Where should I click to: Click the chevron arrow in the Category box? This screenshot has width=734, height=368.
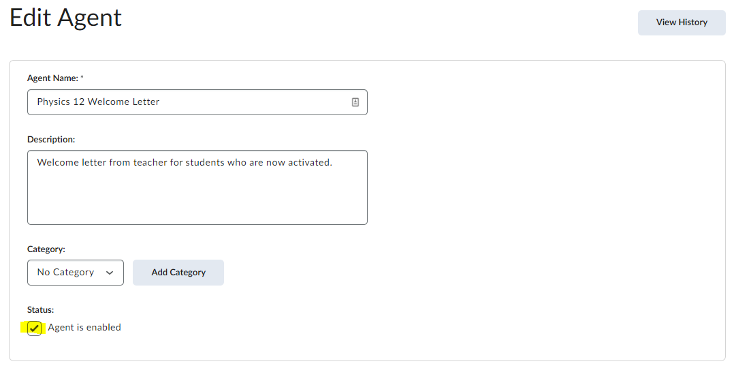(x=110, y=273)
